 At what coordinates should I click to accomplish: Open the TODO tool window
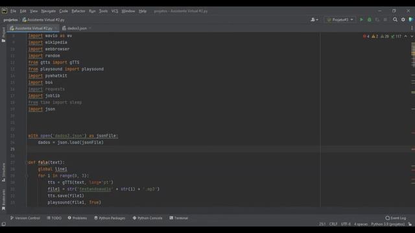point(54,218)
